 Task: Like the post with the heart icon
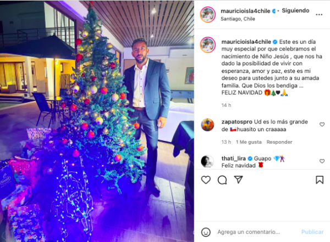(x=206, y=180)
